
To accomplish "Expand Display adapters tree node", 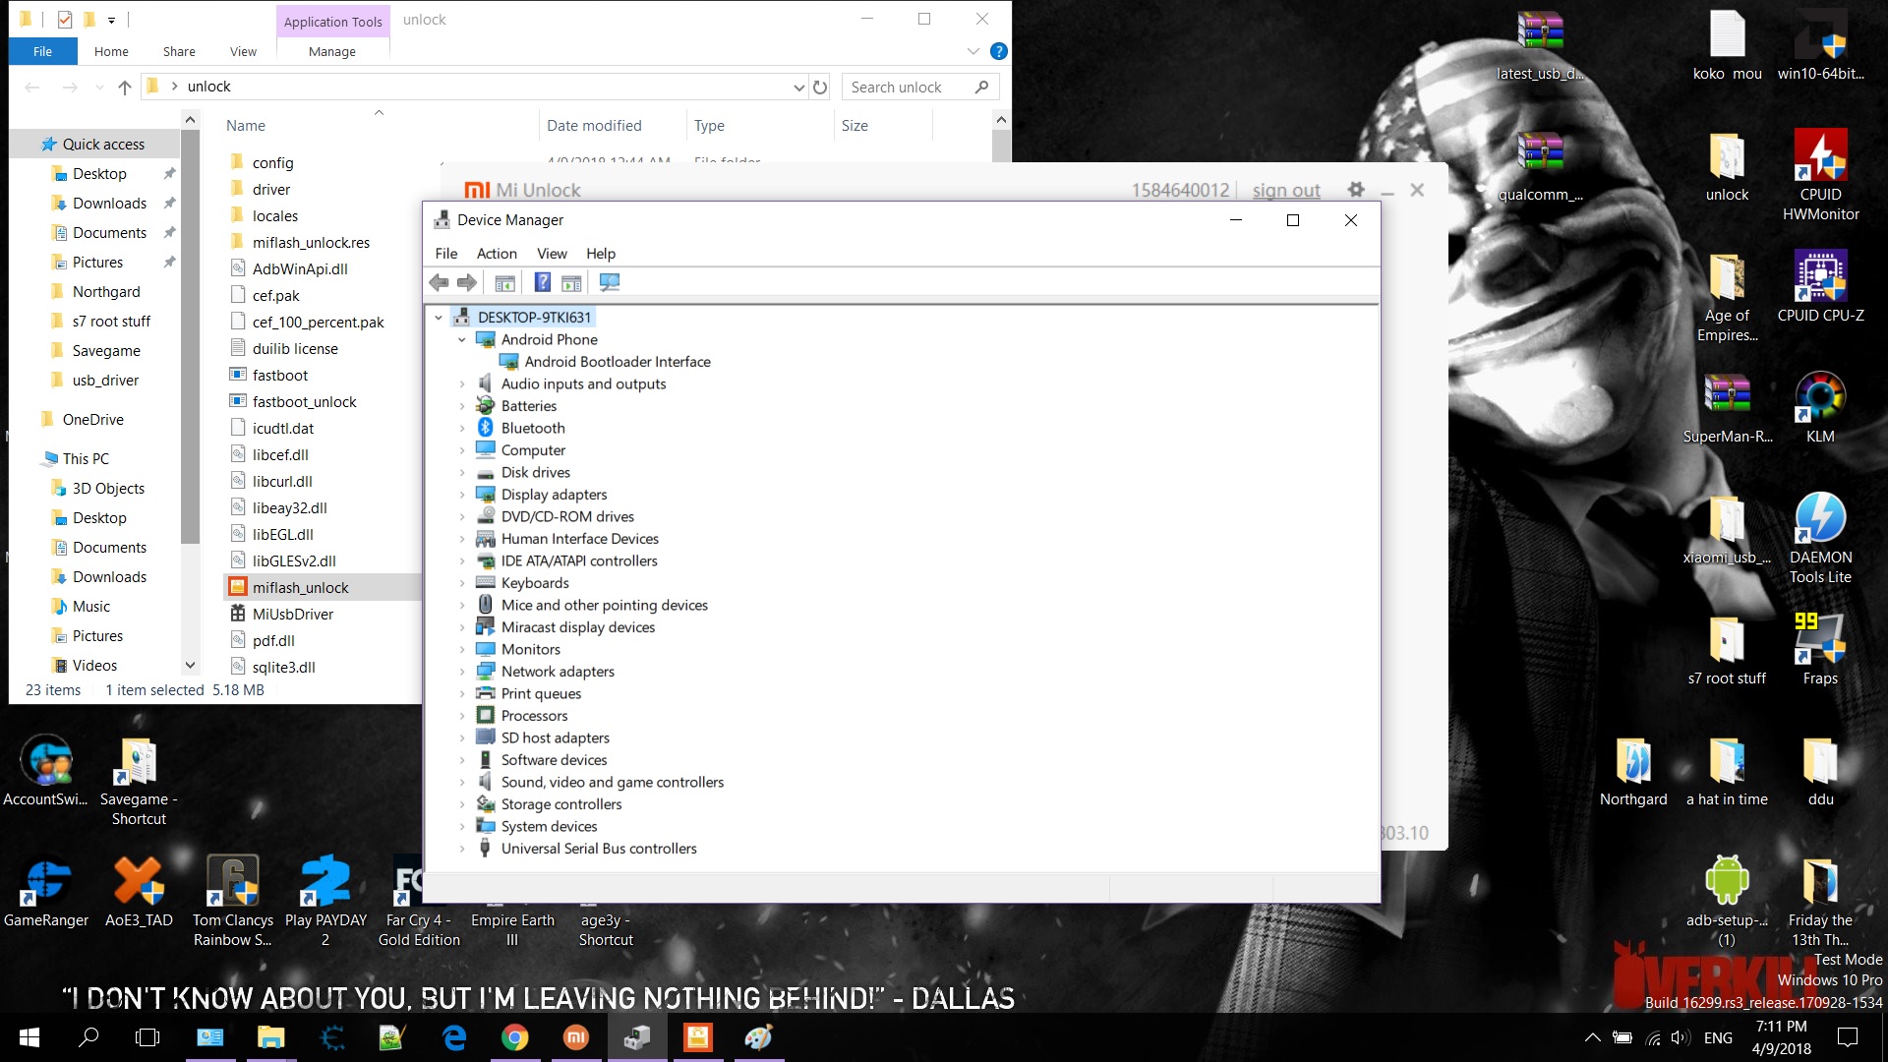I will (x=462, y=495).
